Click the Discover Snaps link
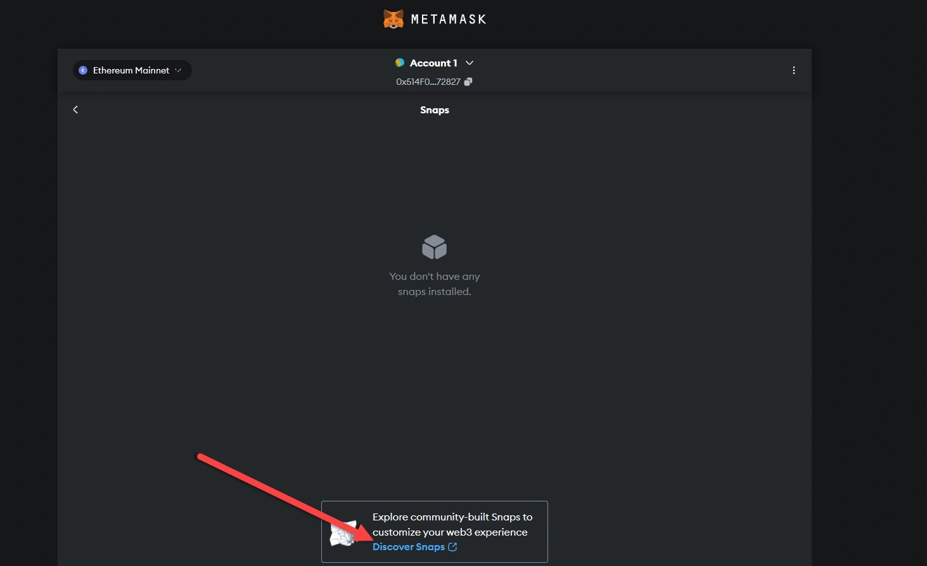 click(x=414, y=547)
